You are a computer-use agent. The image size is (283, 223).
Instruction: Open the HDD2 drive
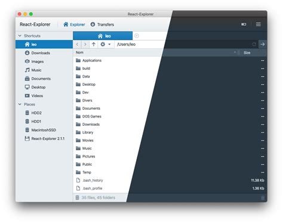point(44,113)
